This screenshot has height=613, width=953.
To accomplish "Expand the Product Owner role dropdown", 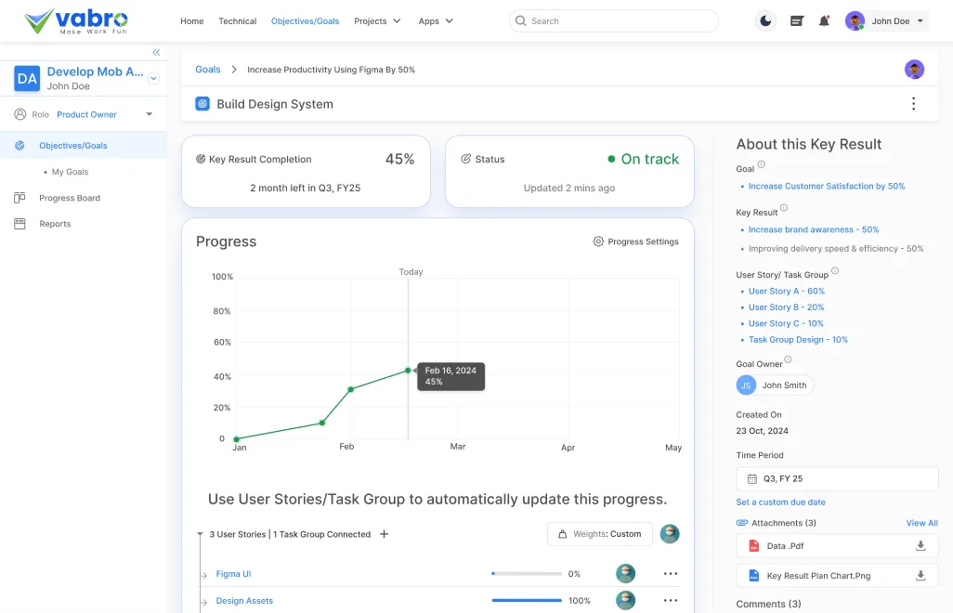I will click(149, 115).
